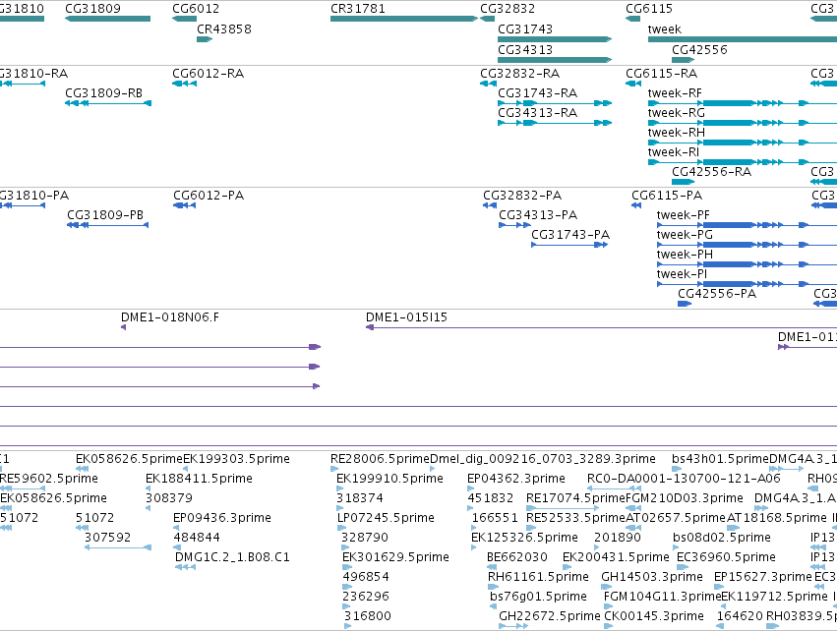Click the 316800 EST label
This screenshot has width=837, height=631.
[x=367, y=616]
